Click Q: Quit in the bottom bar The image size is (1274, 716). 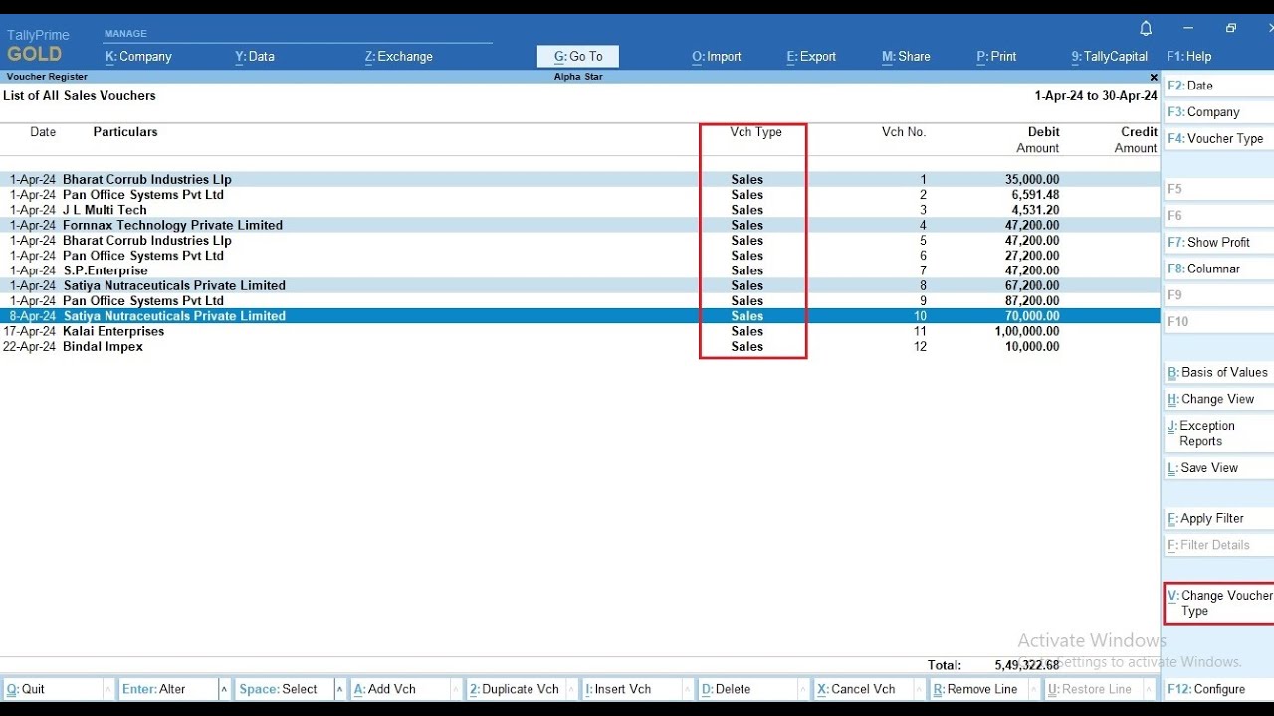pos(54,689)
